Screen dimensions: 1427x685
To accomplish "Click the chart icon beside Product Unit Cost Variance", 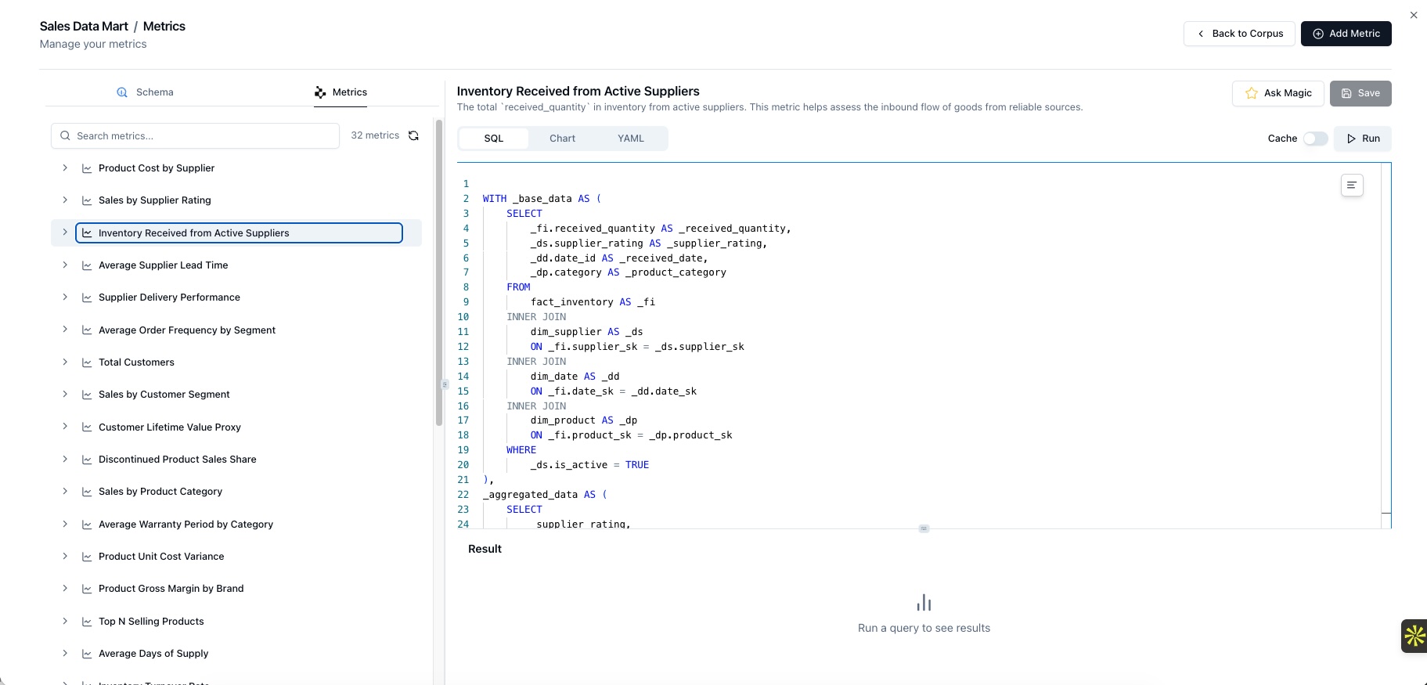I will (x=87, y=557).
